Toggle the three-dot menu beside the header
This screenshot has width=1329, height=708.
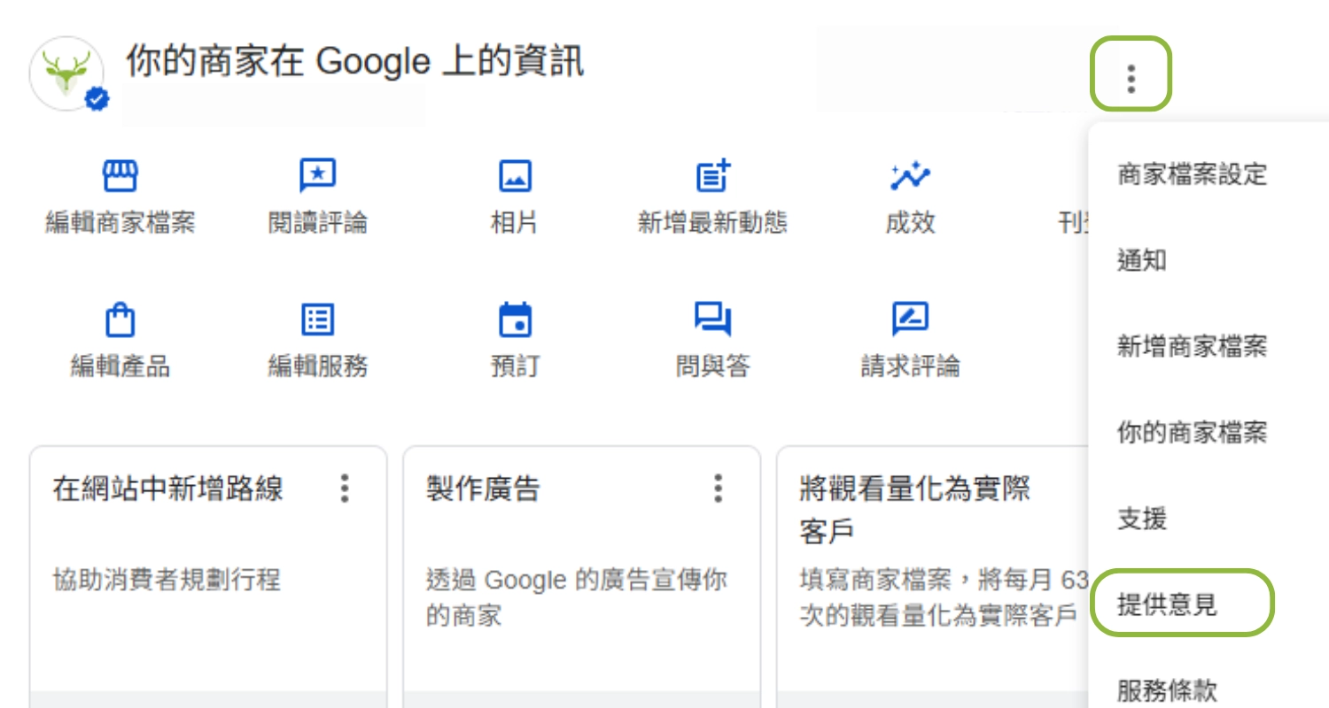1131,78
